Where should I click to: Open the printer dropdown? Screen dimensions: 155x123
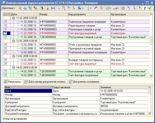pyautogui.click(x=116, y=8)
